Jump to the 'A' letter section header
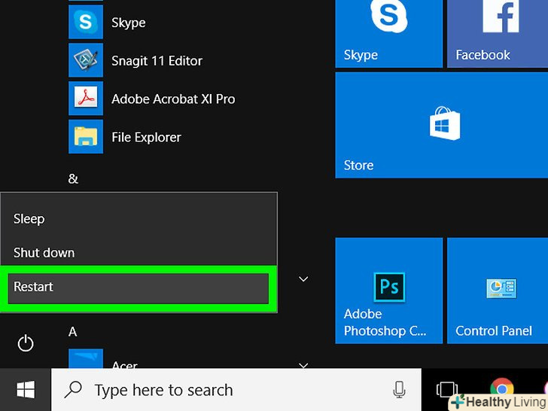 [x=73, y=332]
